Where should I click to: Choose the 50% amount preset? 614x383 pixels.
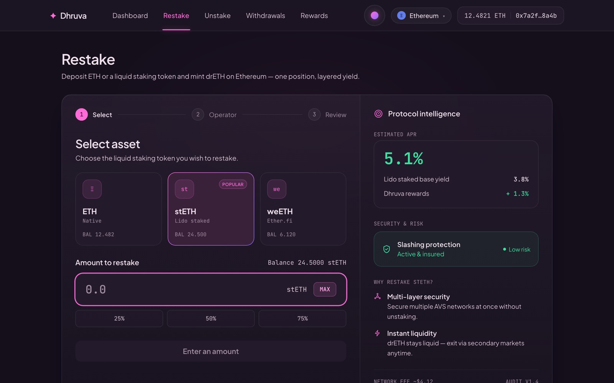[x=211, y=319]
